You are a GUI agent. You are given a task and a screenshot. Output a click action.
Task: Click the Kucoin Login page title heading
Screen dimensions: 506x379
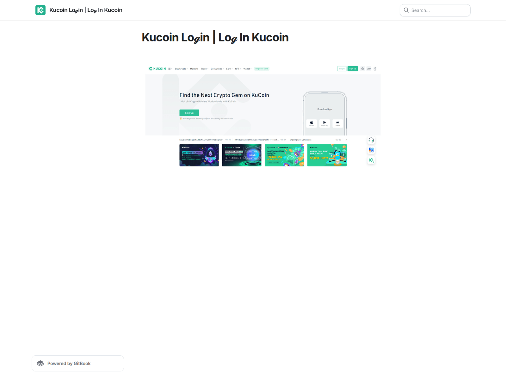click(215, 37)
